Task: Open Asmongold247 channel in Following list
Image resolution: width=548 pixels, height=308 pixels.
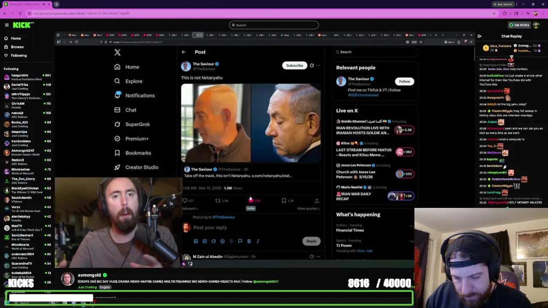Action: coord(27,152)
